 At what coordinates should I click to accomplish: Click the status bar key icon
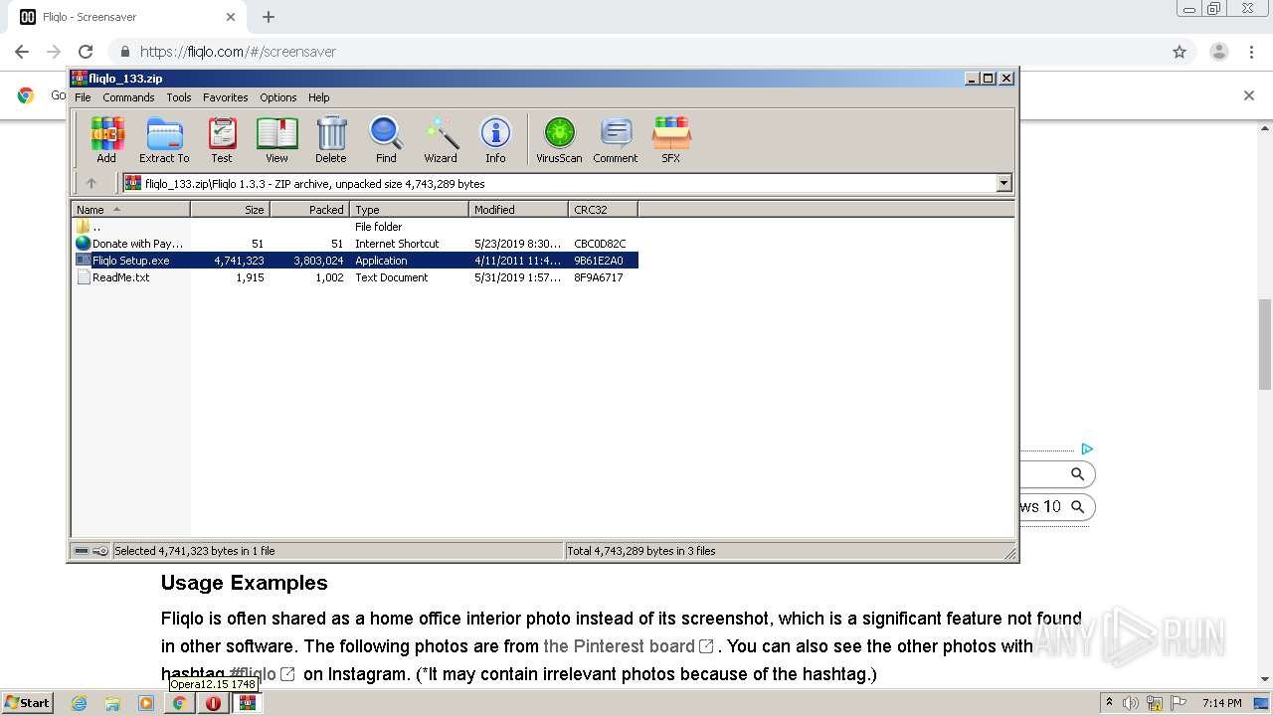tap(101, 551)
